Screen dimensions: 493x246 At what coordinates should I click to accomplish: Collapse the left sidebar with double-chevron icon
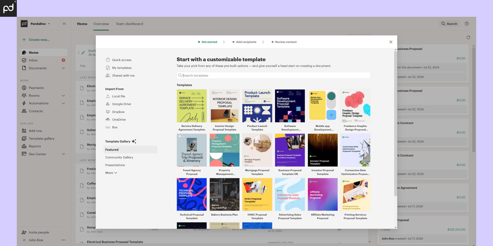(64, 24)
